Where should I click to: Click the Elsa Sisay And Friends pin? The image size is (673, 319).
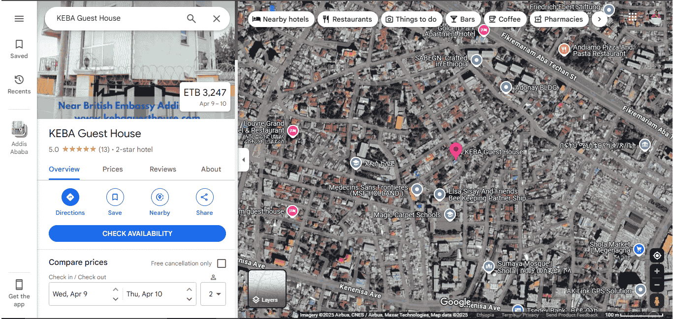click(x=440, y=195)
